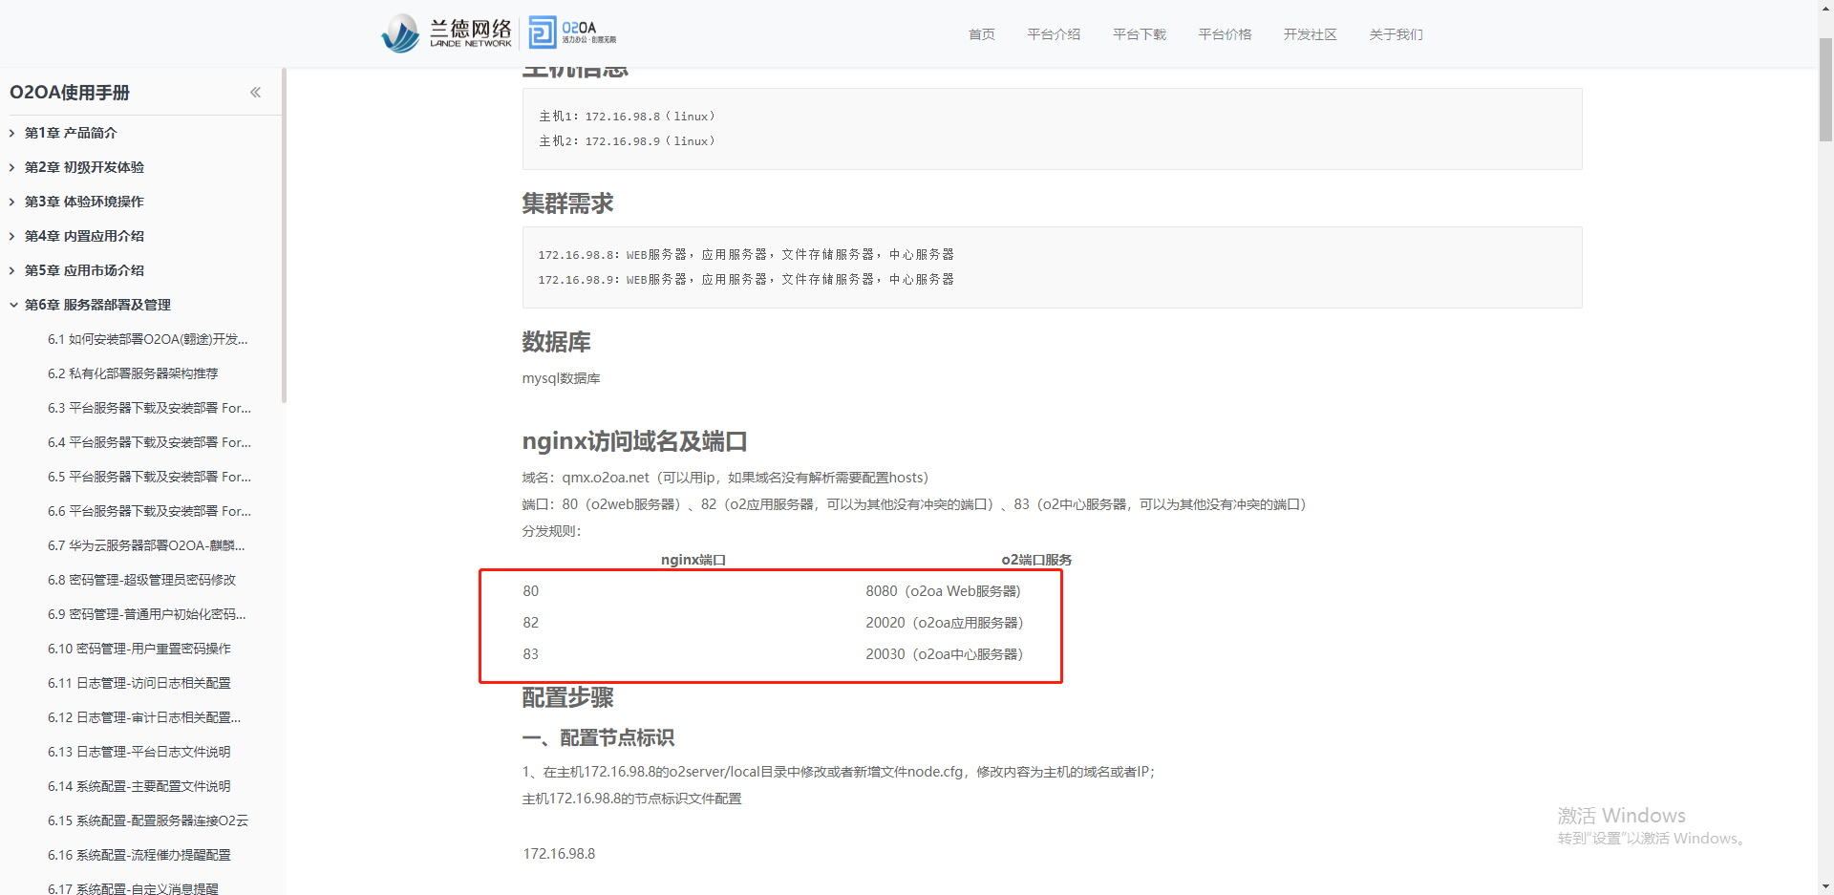Click the 主机1: 172.16.98.8 line
Image resolution: width=1834 pixels, height=895 pixels.
[x=627, y=117]
